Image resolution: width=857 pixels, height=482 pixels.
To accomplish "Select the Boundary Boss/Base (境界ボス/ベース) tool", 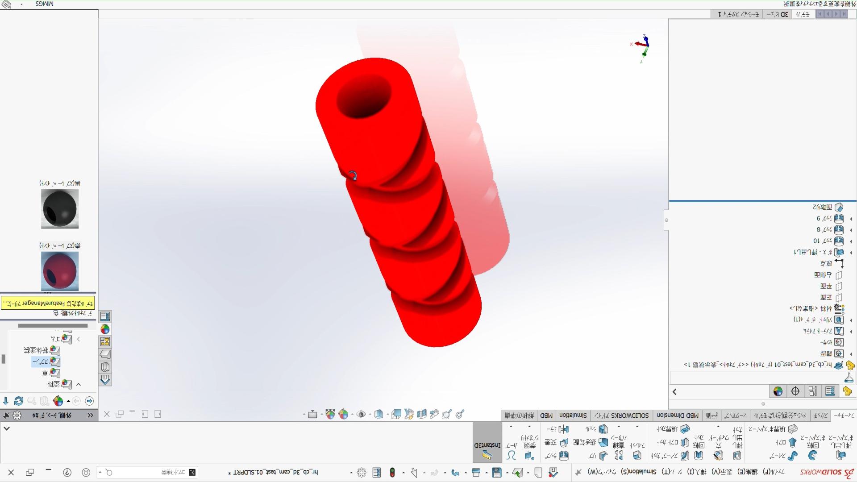I will pos(774,429).
